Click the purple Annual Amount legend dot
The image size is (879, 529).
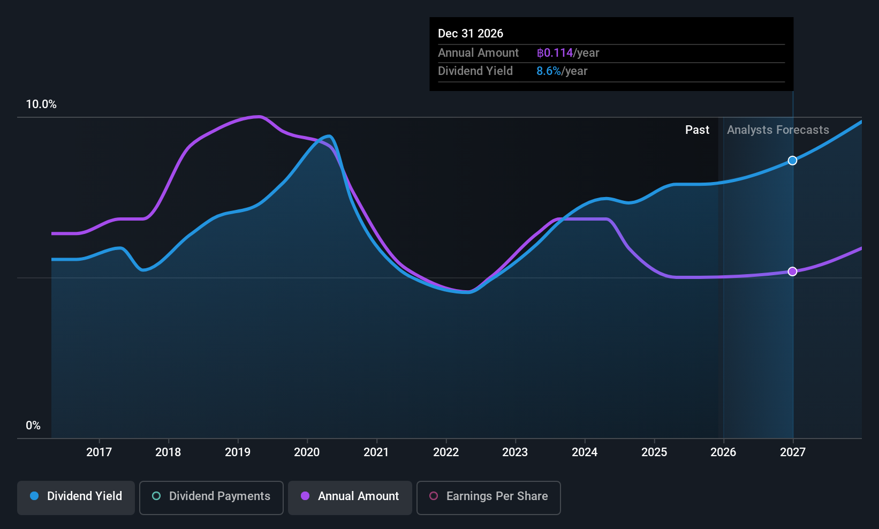point(305,496)
